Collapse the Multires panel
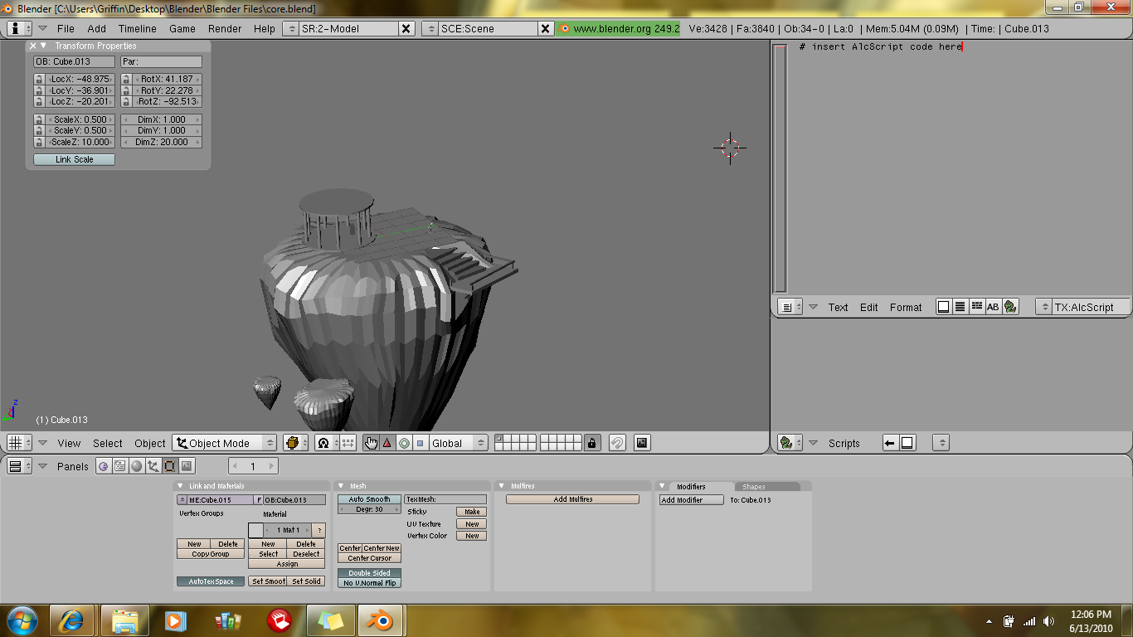 coord(502,486)
